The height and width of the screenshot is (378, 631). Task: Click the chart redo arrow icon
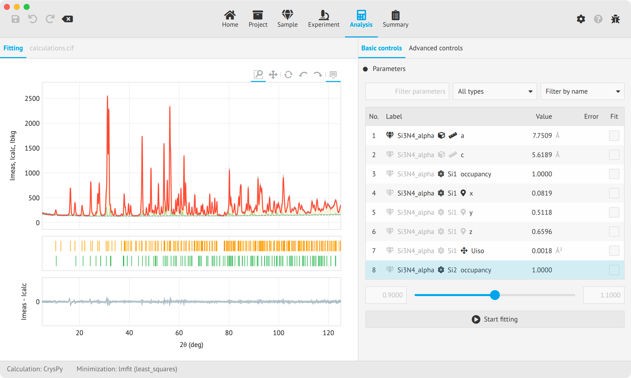(318, 74)
